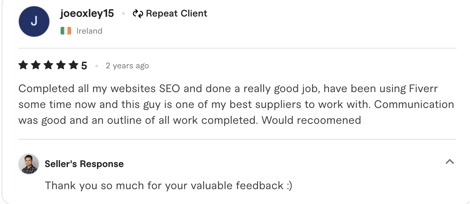Collapse the Seller's Response section chevron

pos(449,162)
